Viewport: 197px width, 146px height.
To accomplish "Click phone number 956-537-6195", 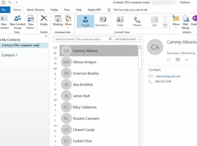I will click(x=163, y=81).
